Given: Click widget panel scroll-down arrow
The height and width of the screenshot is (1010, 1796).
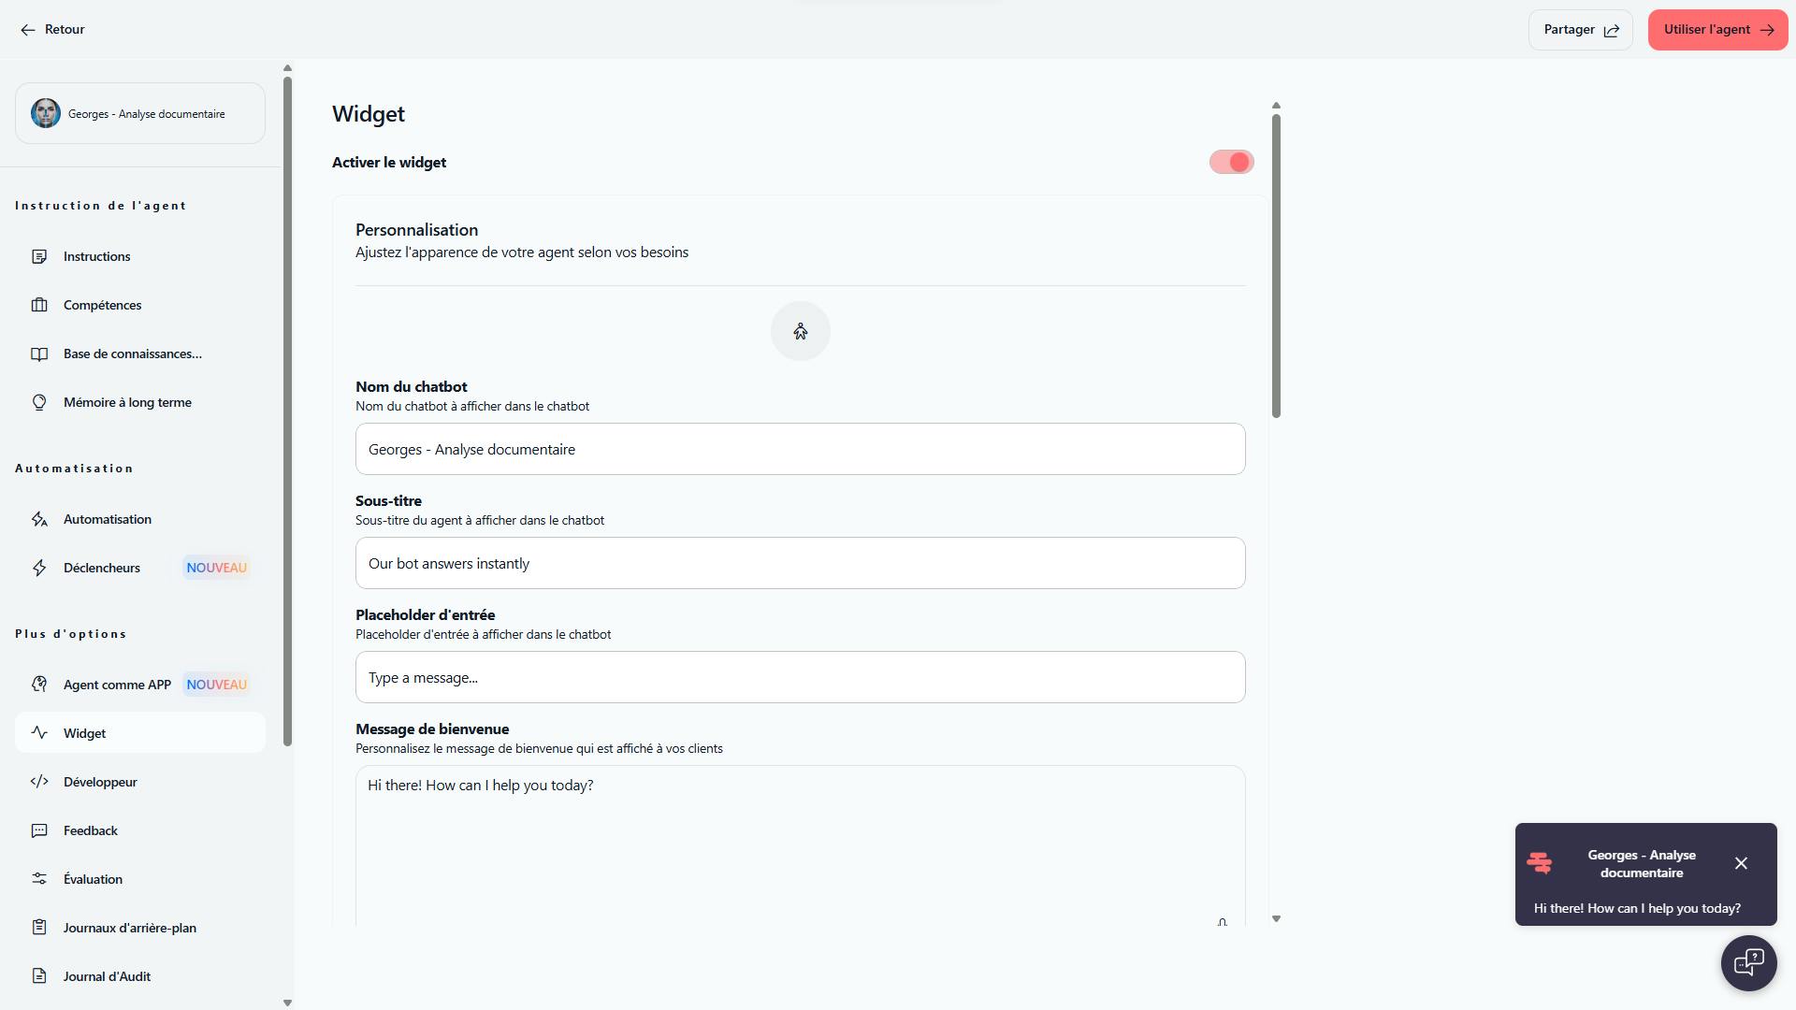Looking at the screenshot, I should 1276,919.
